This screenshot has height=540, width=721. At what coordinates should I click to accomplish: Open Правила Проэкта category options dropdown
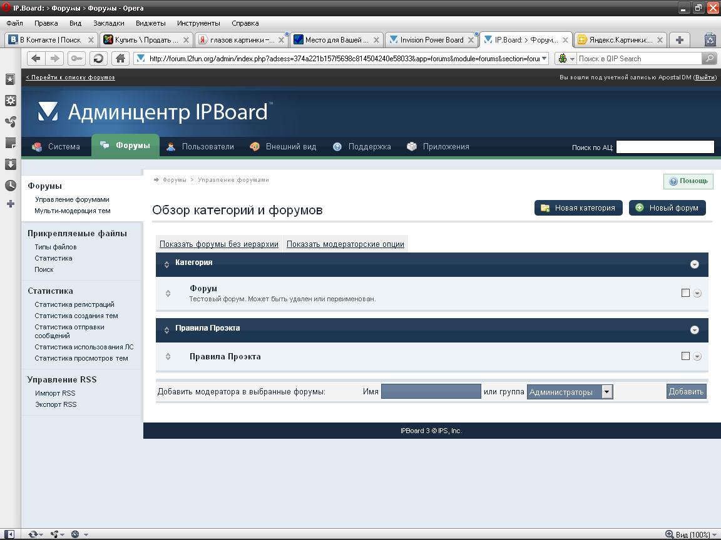(694, 330)
